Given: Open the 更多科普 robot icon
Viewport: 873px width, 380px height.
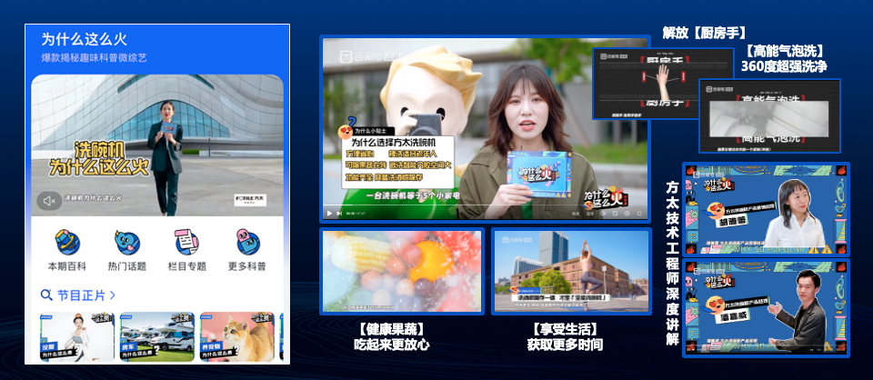Looking at the screenshot, I should 246,242.
